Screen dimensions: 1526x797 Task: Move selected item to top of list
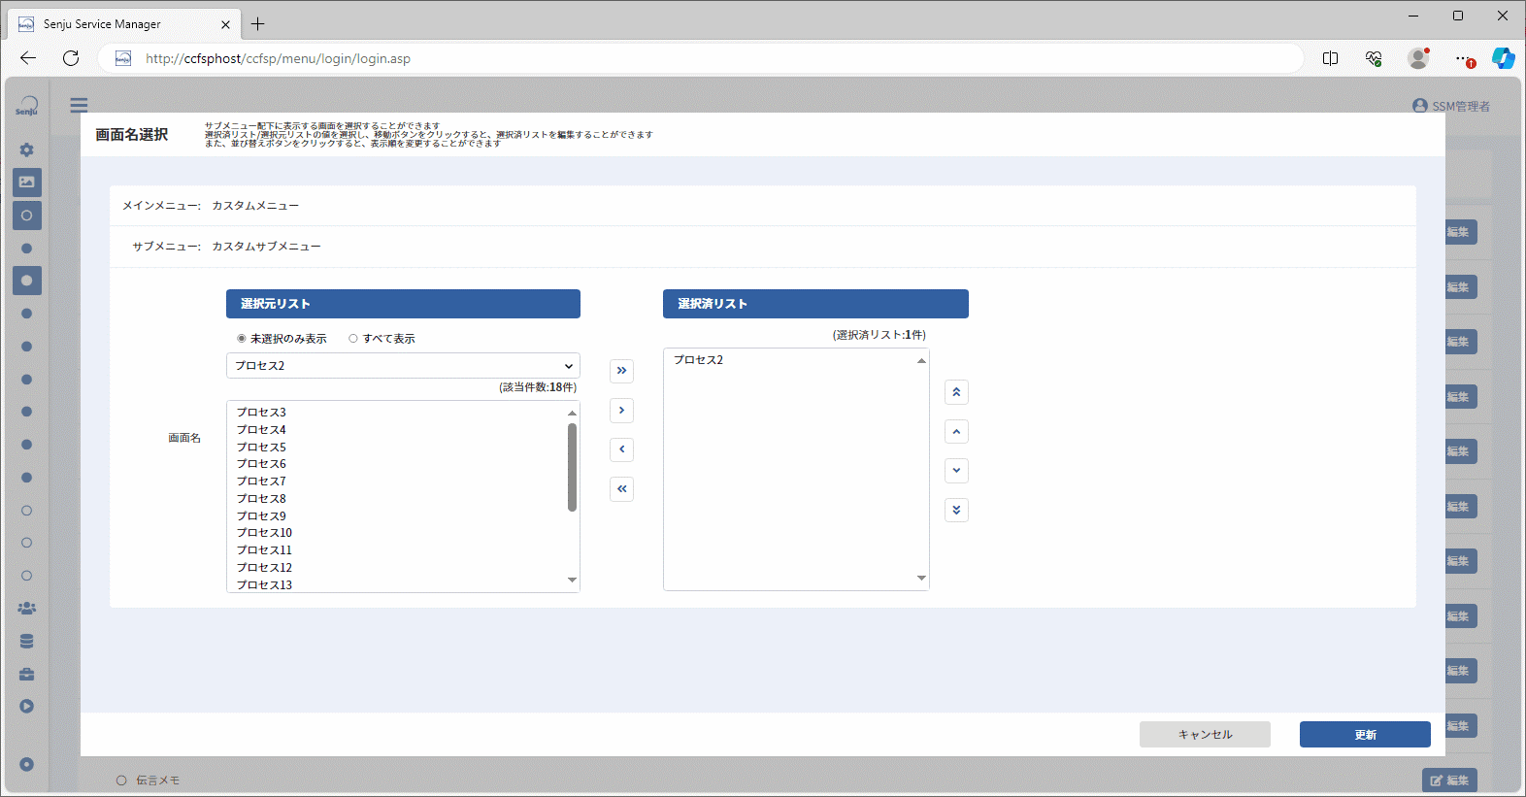pos(956,392)
